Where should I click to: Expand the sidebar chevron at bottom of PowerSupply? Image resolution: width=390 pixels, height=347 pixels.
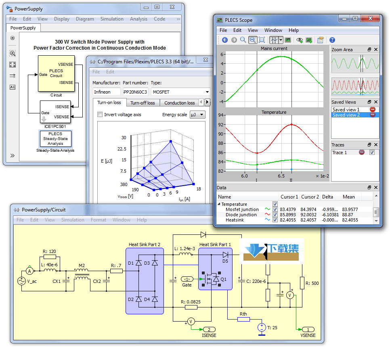pos(13,156)
